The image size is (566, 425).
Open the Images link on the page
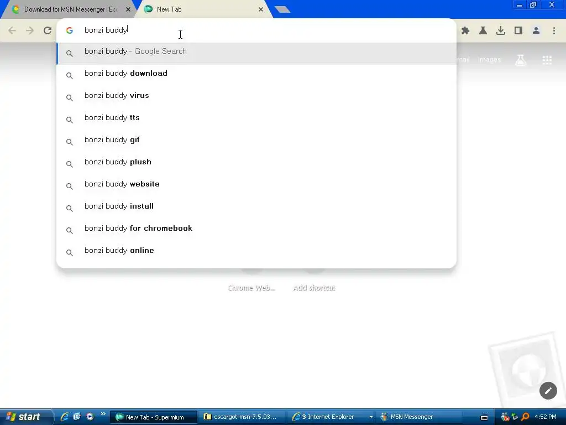click(489, 60)
